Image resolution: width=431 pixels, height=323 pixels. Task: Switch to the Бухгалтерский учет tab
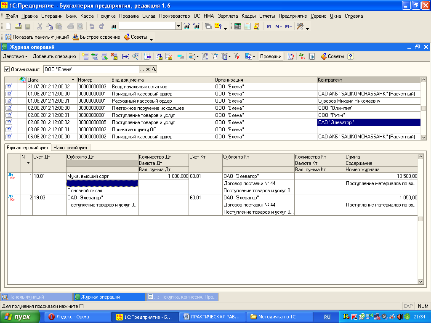pyautogui.click(x=27, y=148)
